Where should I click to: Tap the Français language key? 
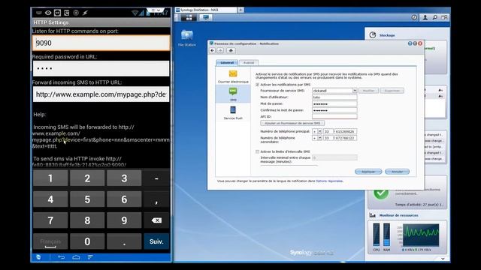pos(50,241)
